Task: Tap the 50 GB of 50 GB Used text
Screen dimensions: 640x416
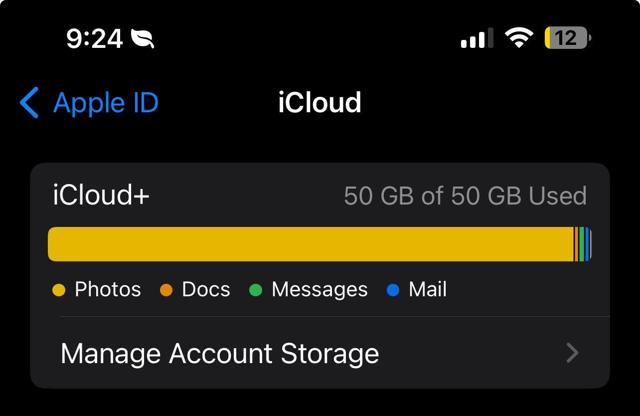Action: pos(465,196)
